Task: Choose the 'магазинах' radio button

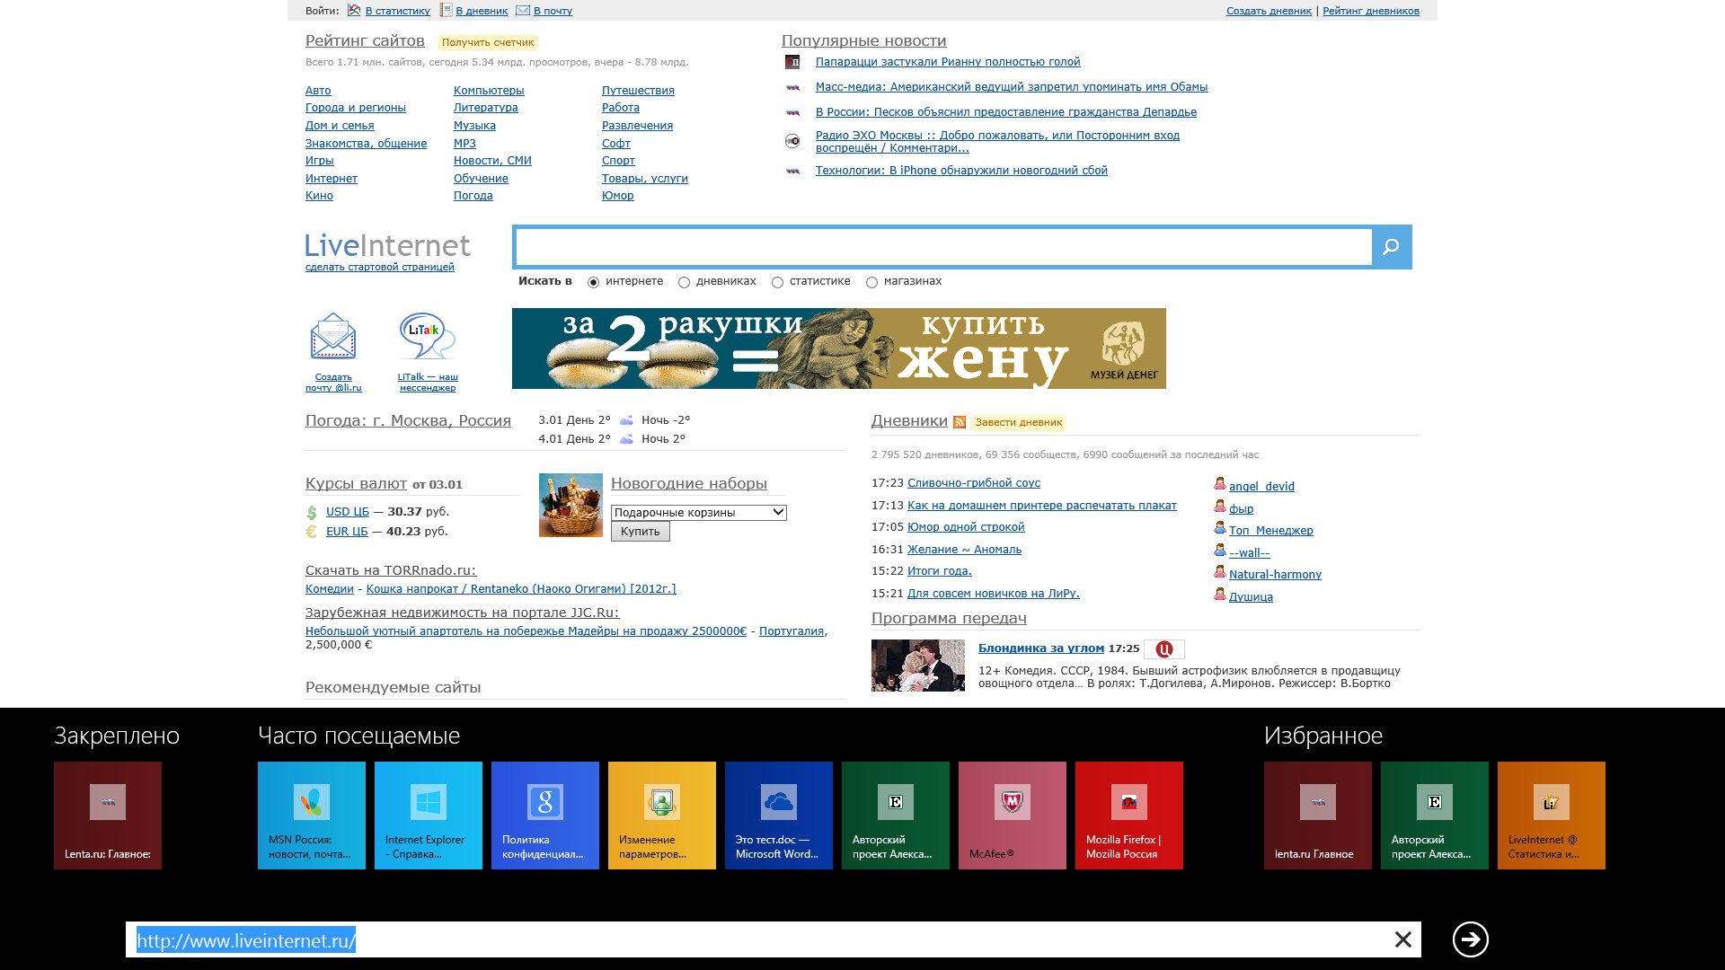Action: point(871,282)
